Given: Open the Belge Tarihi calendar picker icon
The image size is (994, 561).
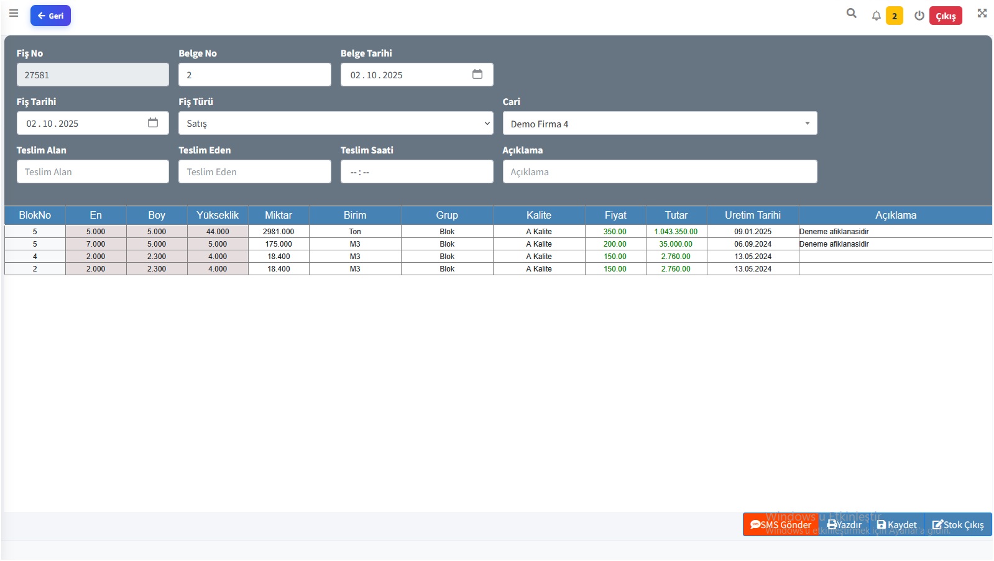Looking at the screenshot, I should pyautogui.click(x=477, y=75).
